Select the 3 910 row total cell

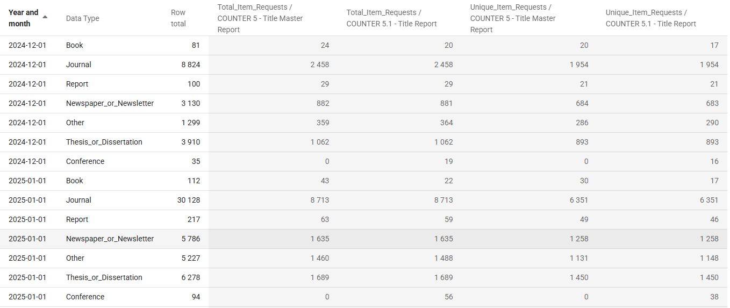[191, 142]
